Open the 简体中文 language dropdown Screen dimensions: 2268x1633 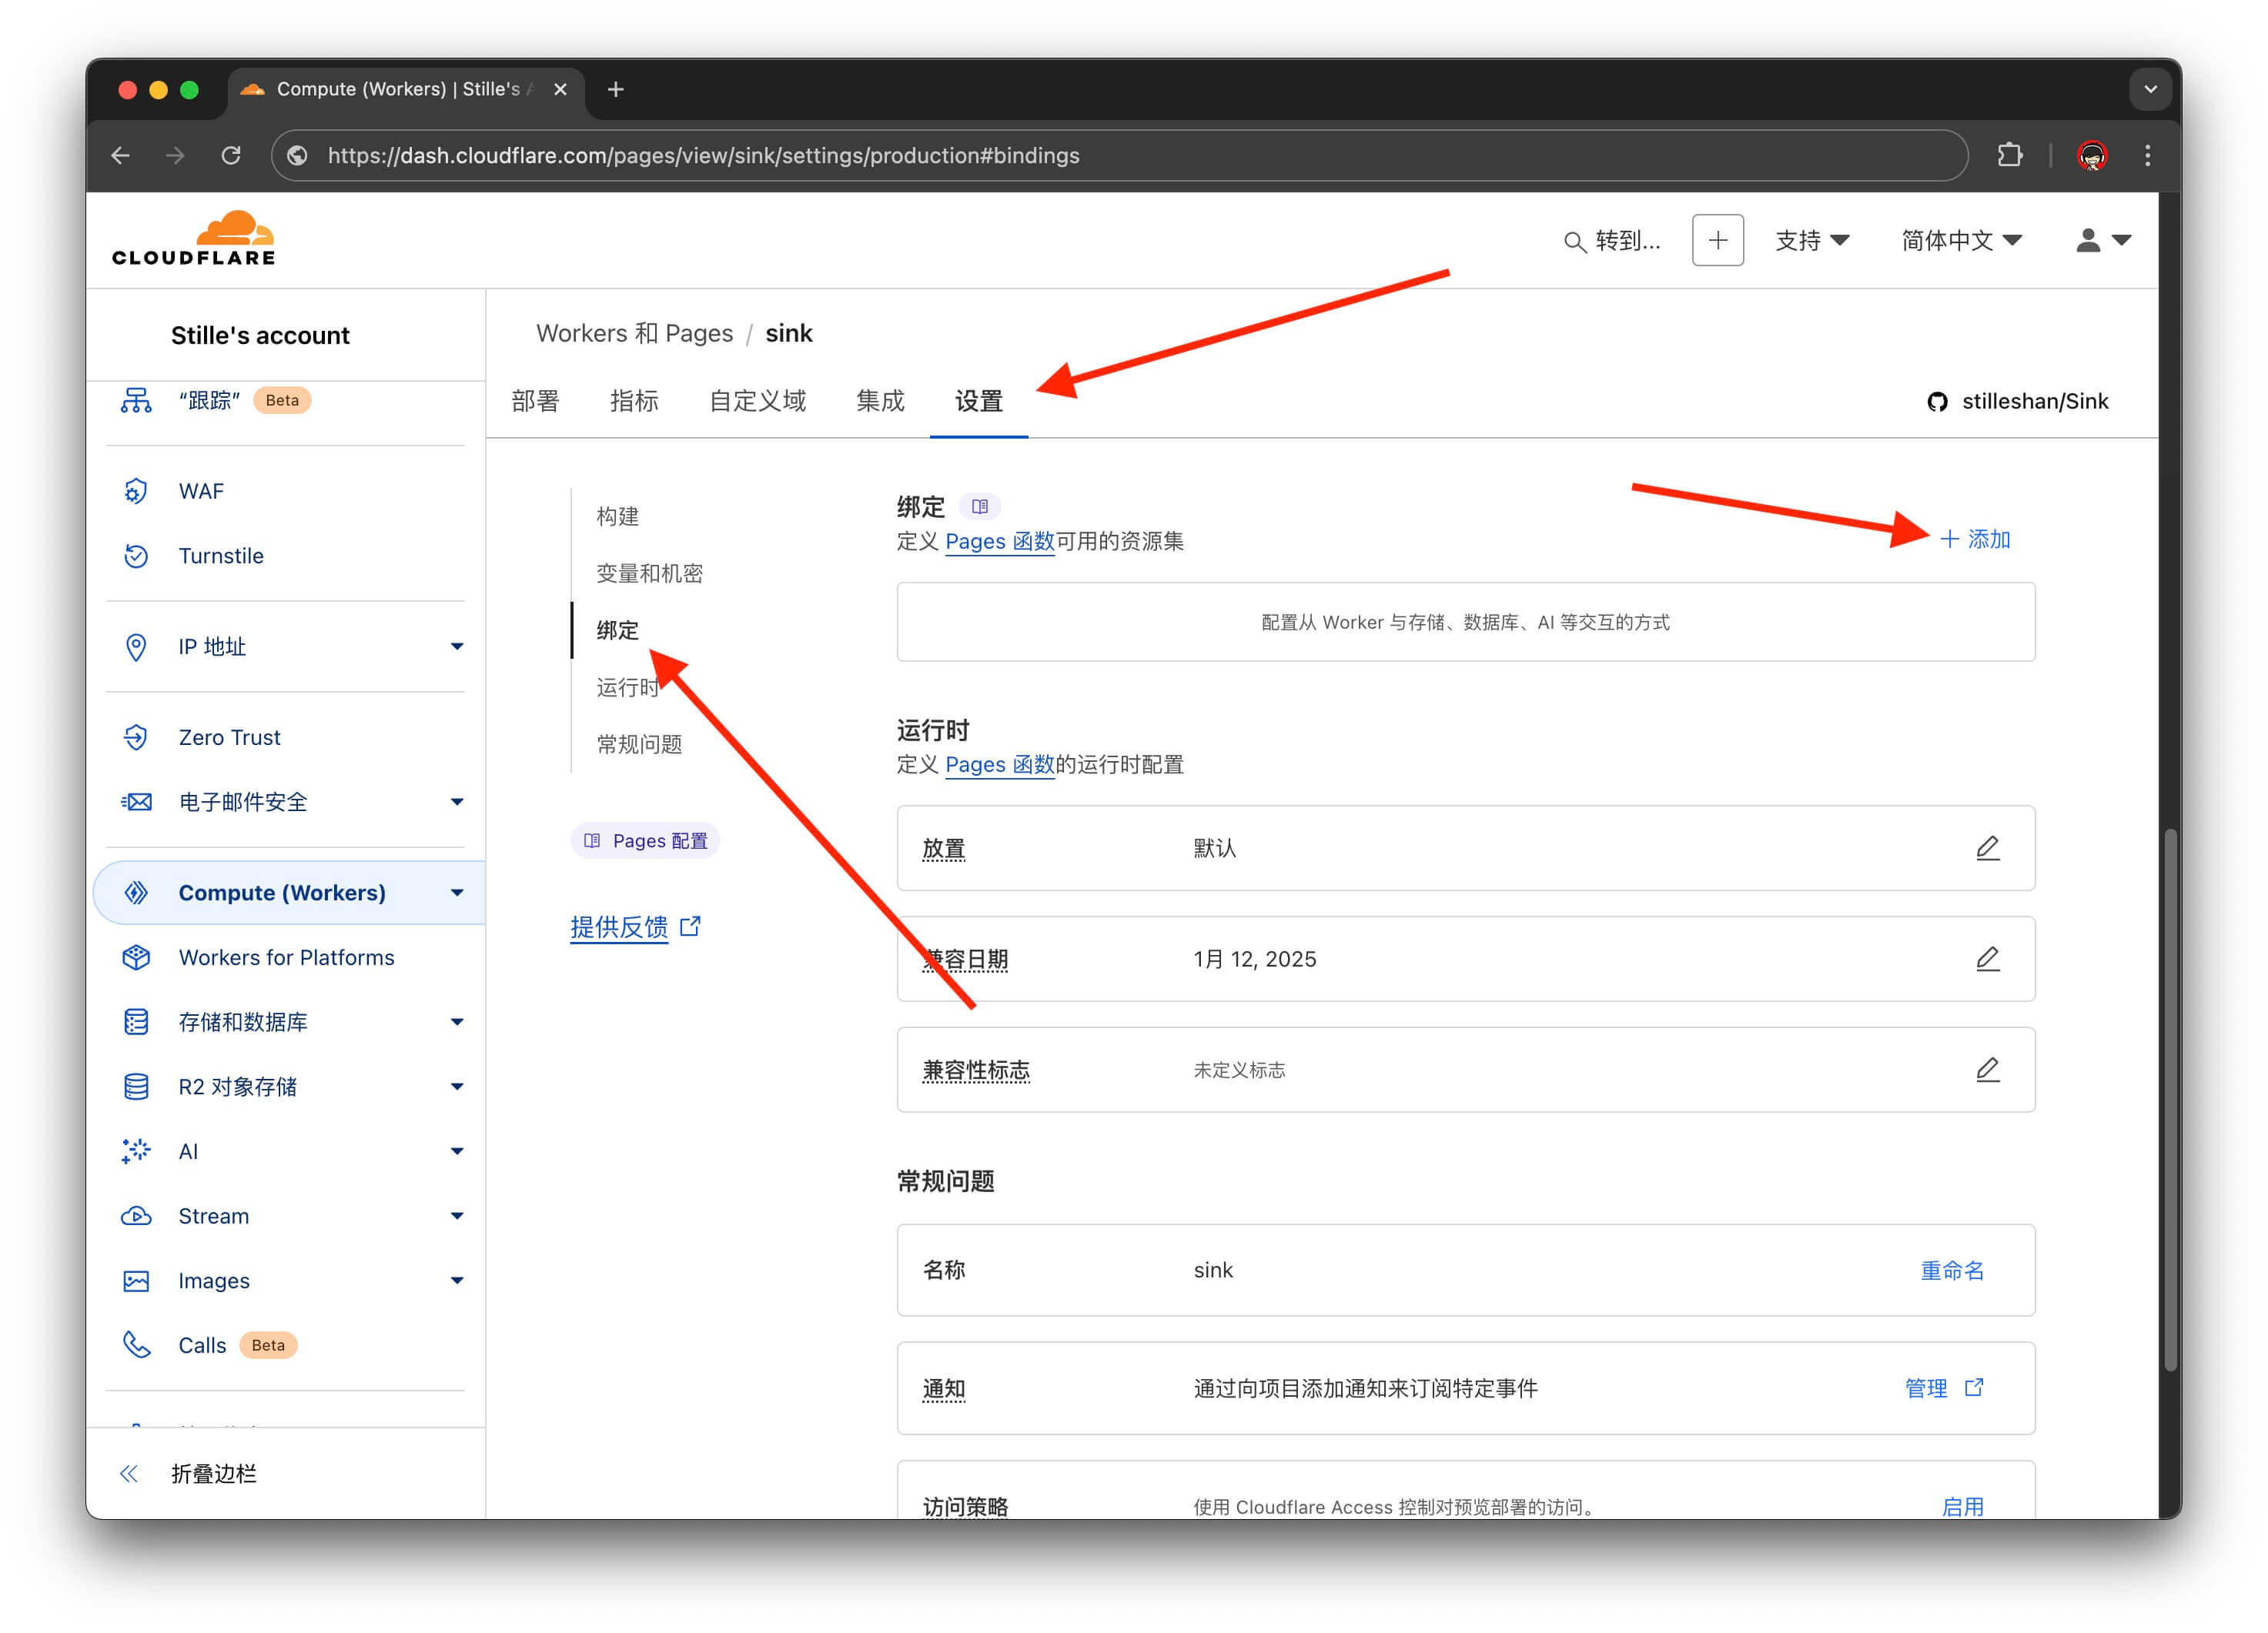point(1961,241)
